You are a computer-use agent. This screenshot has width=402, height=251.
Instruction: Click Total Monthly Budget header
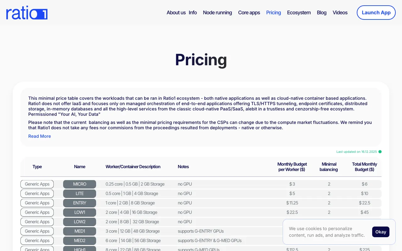(365, 167)
